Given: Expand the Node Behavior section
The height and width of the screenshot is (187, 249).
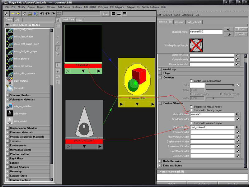Looking at the screenshot, I should point(160,161).
